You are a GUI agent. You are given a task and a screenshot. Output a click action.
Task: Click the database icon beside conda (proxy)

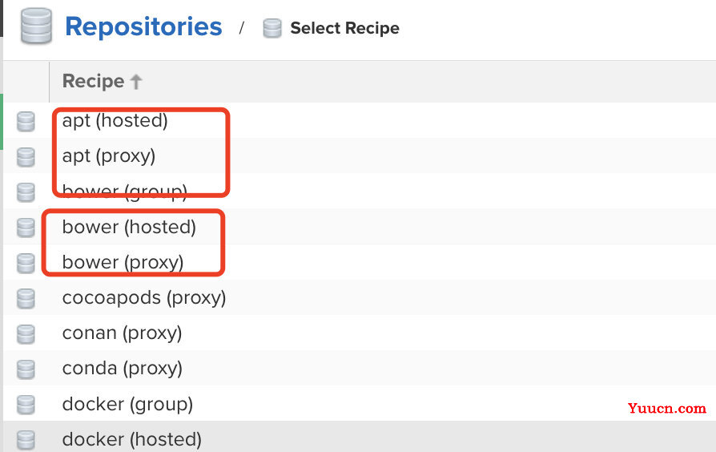26,369
